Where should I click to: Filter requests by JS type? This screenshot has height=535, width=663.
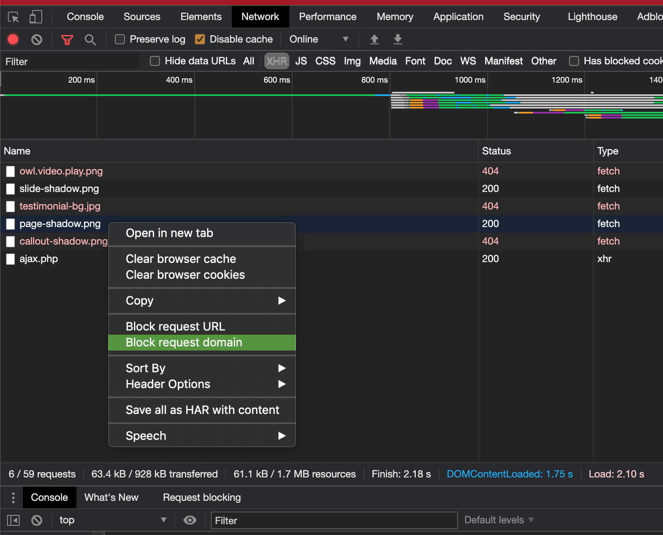pos(301,61)
